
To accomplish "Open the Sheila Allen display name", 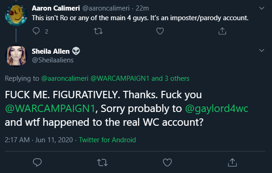I will point(51,51).
